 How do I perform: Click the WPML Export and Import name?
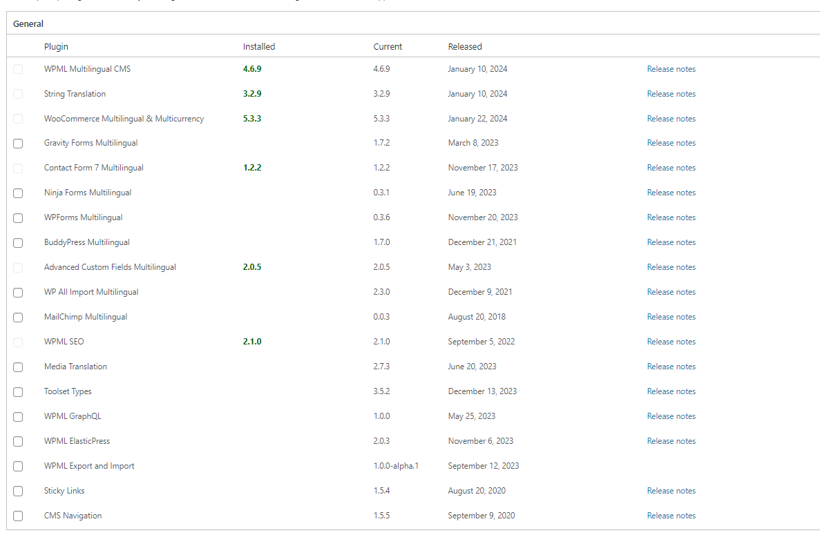click(x=89, y=465)
